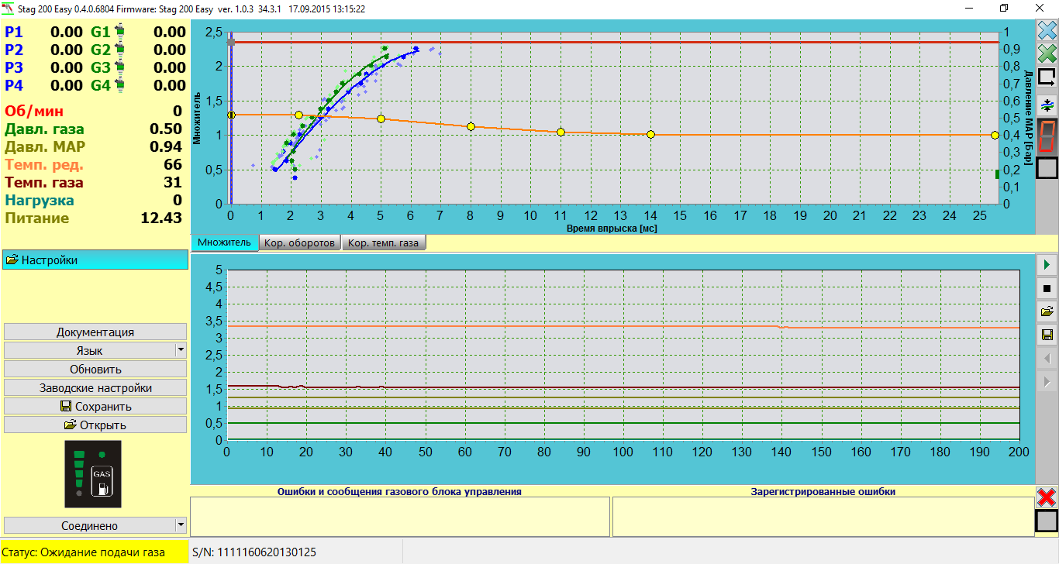Click the blue X erase petrol map icon

point(1047,32)
